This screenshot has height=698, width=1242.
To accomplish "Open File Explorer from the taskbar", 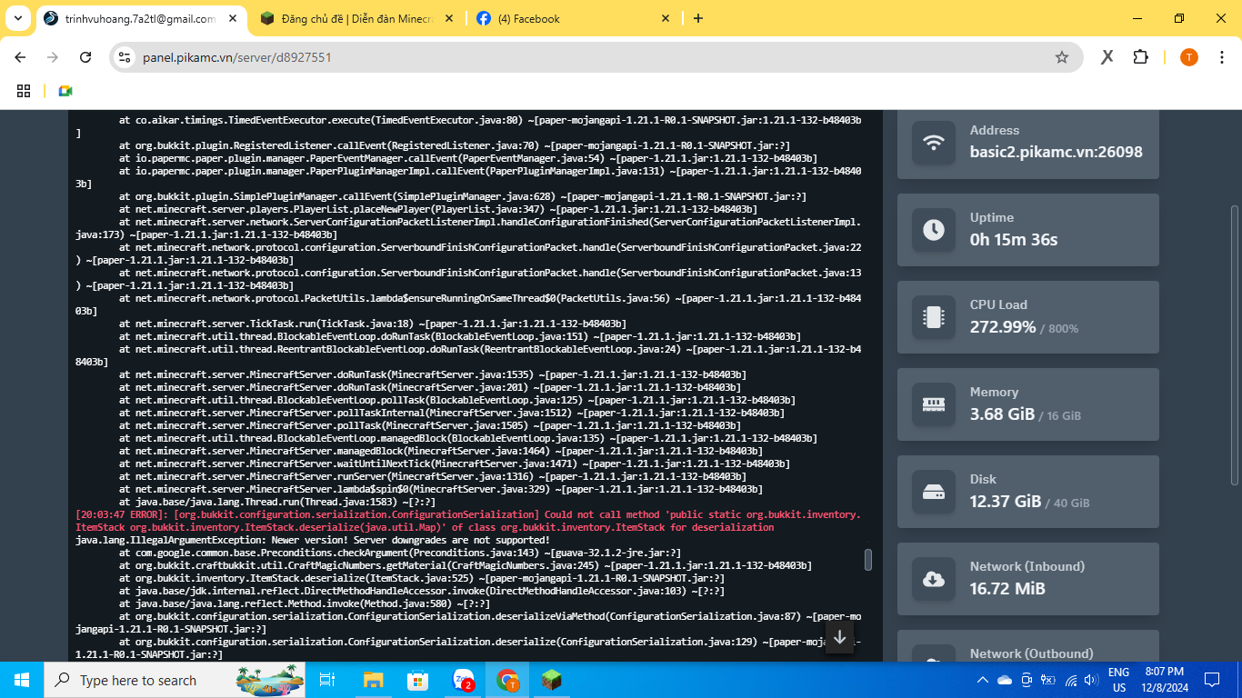I will pos(373,680).
